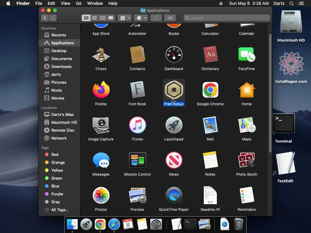
Task: Go forward with the forward arrow
Action: [x=53, y=18]
